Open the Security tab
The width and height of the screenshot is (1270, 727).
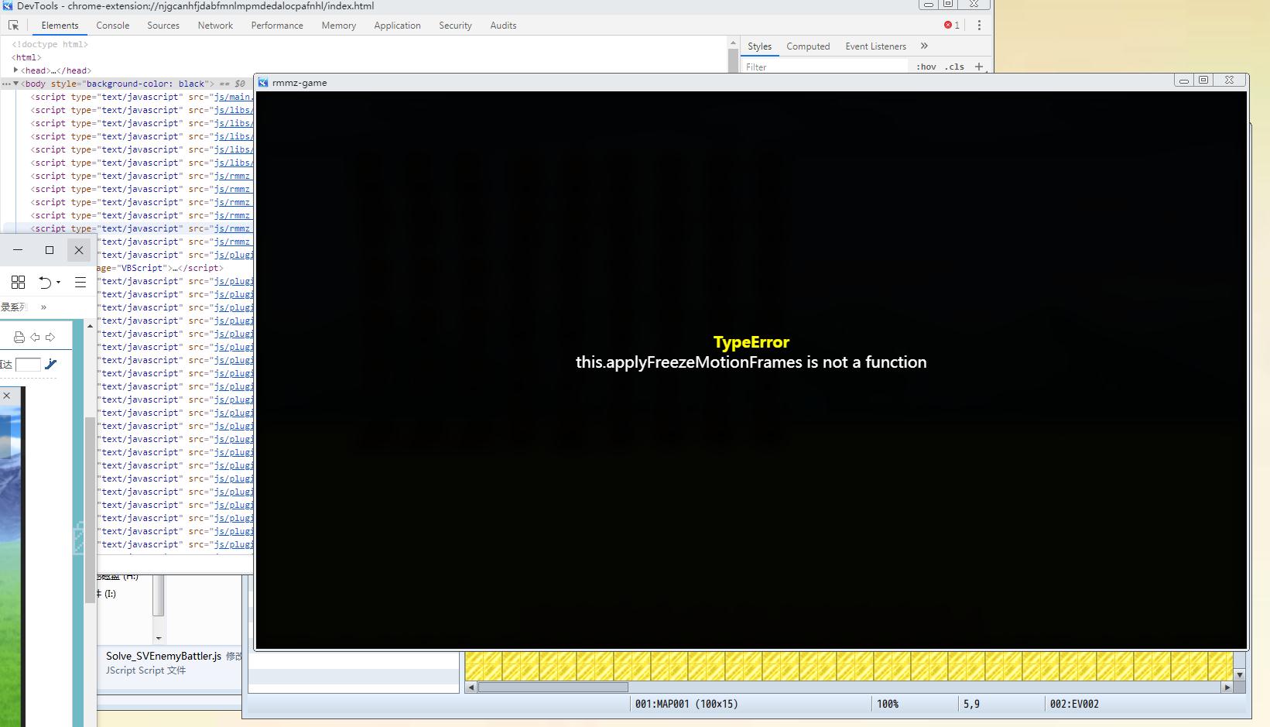tap(455, 26)
